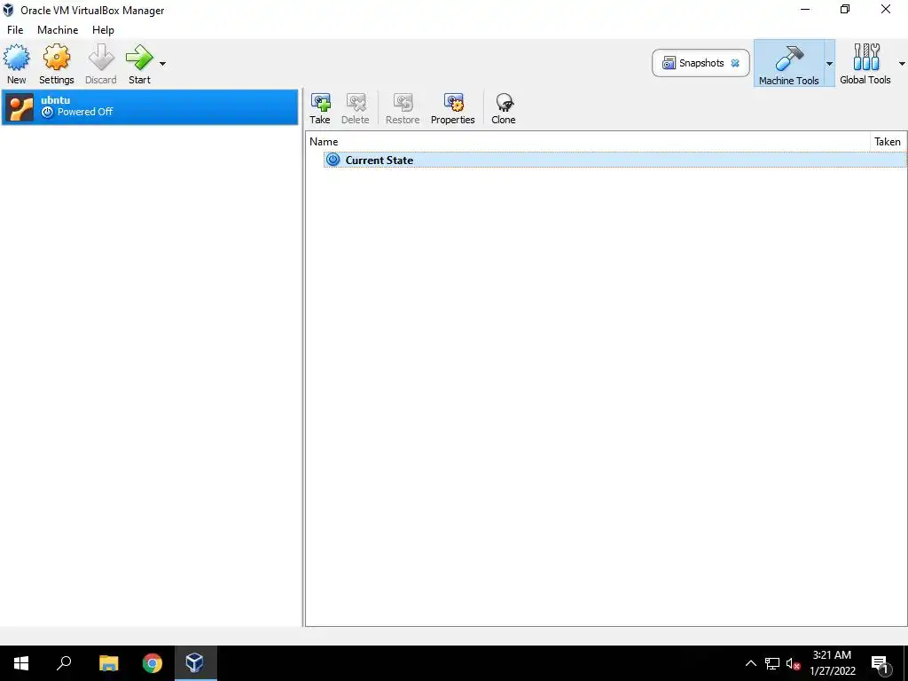Image resolution: width=908 pixels, height=681 pixels.
Task: Open Machine Tools hammer icon
Action: tap(788, 64)
